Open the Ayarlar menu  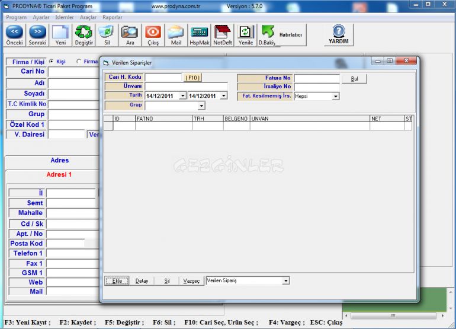tap(41, 17)
